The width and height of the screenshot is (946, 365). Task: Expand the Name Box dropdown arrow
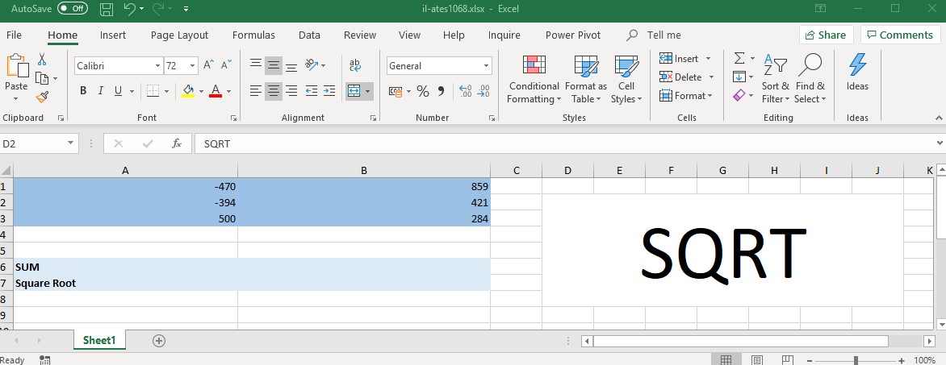[70, 143]
